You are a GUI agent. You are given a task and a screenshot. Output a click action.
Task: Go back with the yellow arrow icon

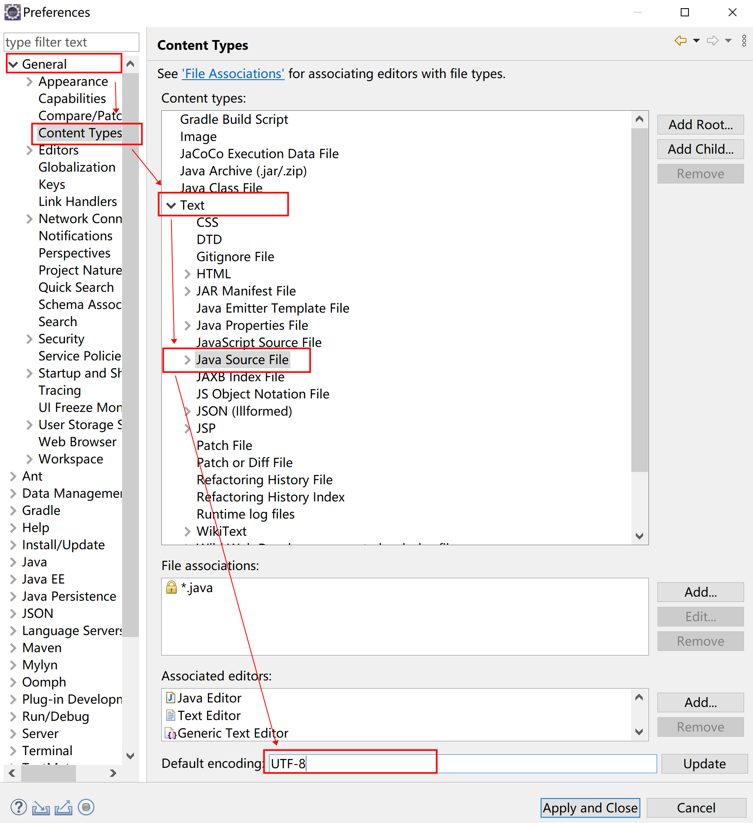tap(681, 40)
